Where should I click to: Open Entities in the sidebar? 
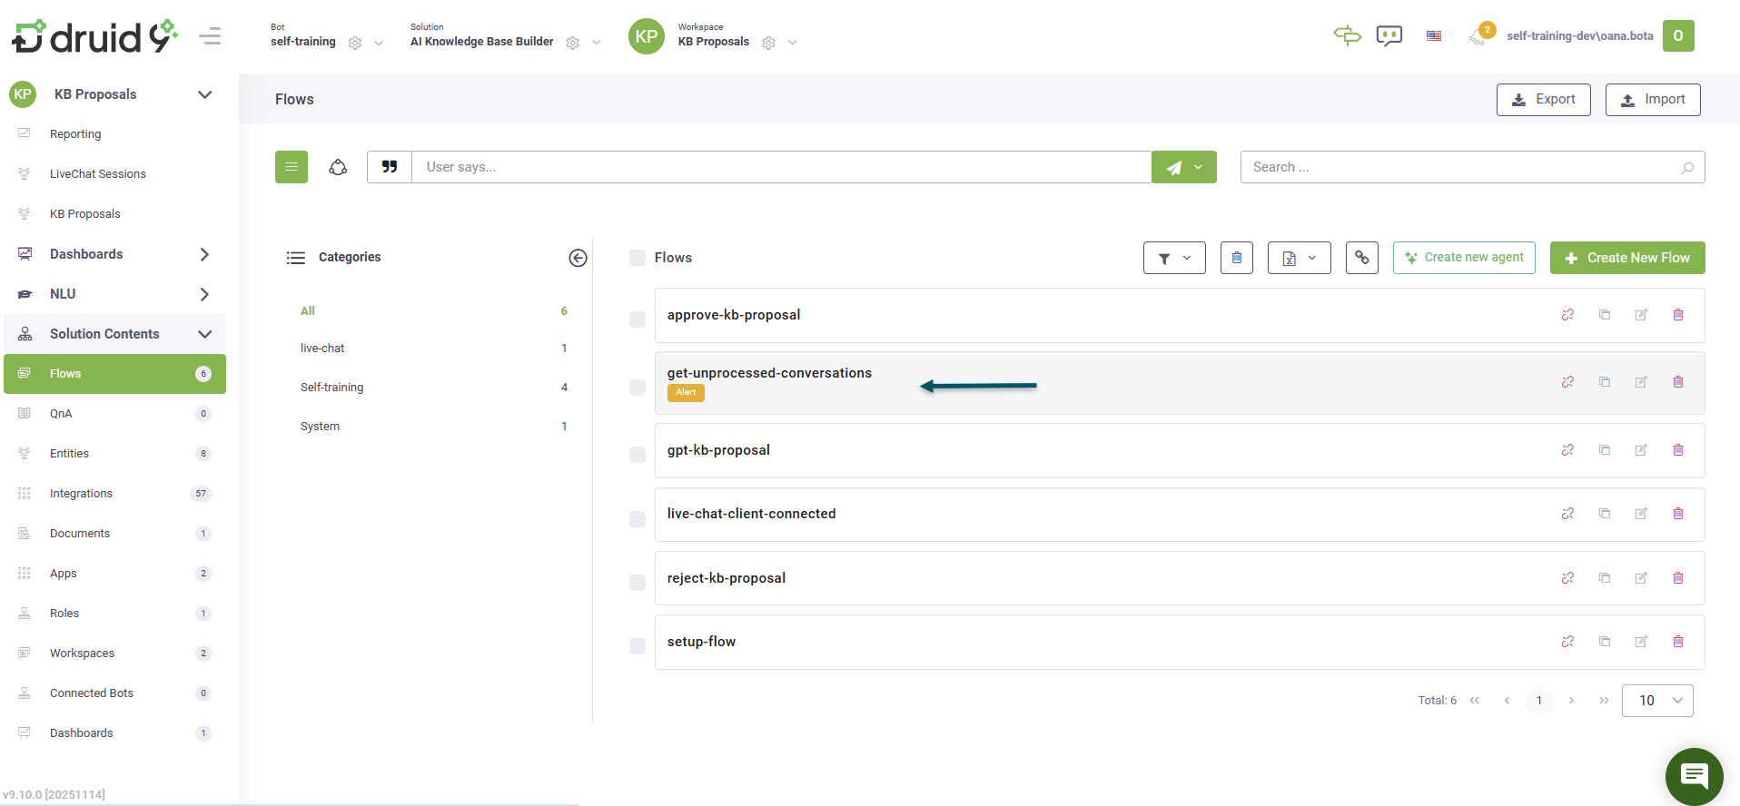[114, 454]
